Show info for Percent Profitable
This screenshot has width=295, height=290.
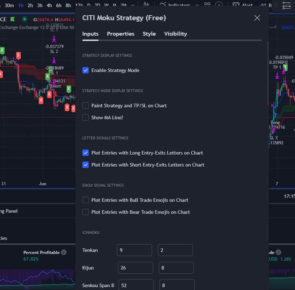tap(64, 252)
